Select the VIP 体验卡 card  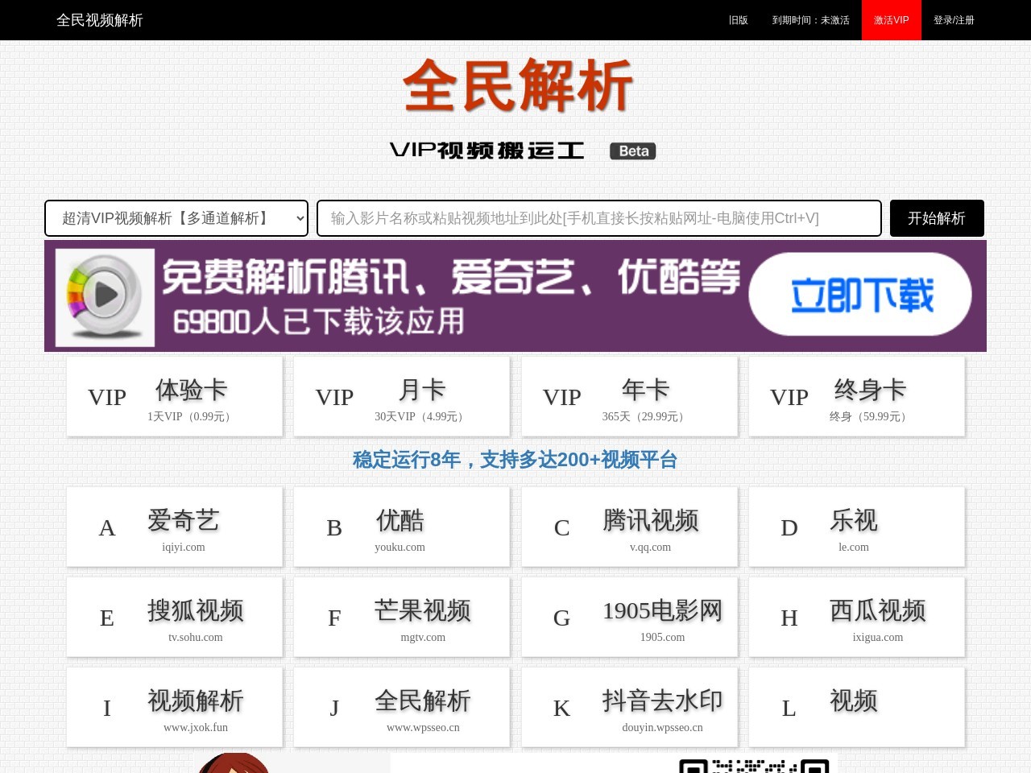point(175,397)
